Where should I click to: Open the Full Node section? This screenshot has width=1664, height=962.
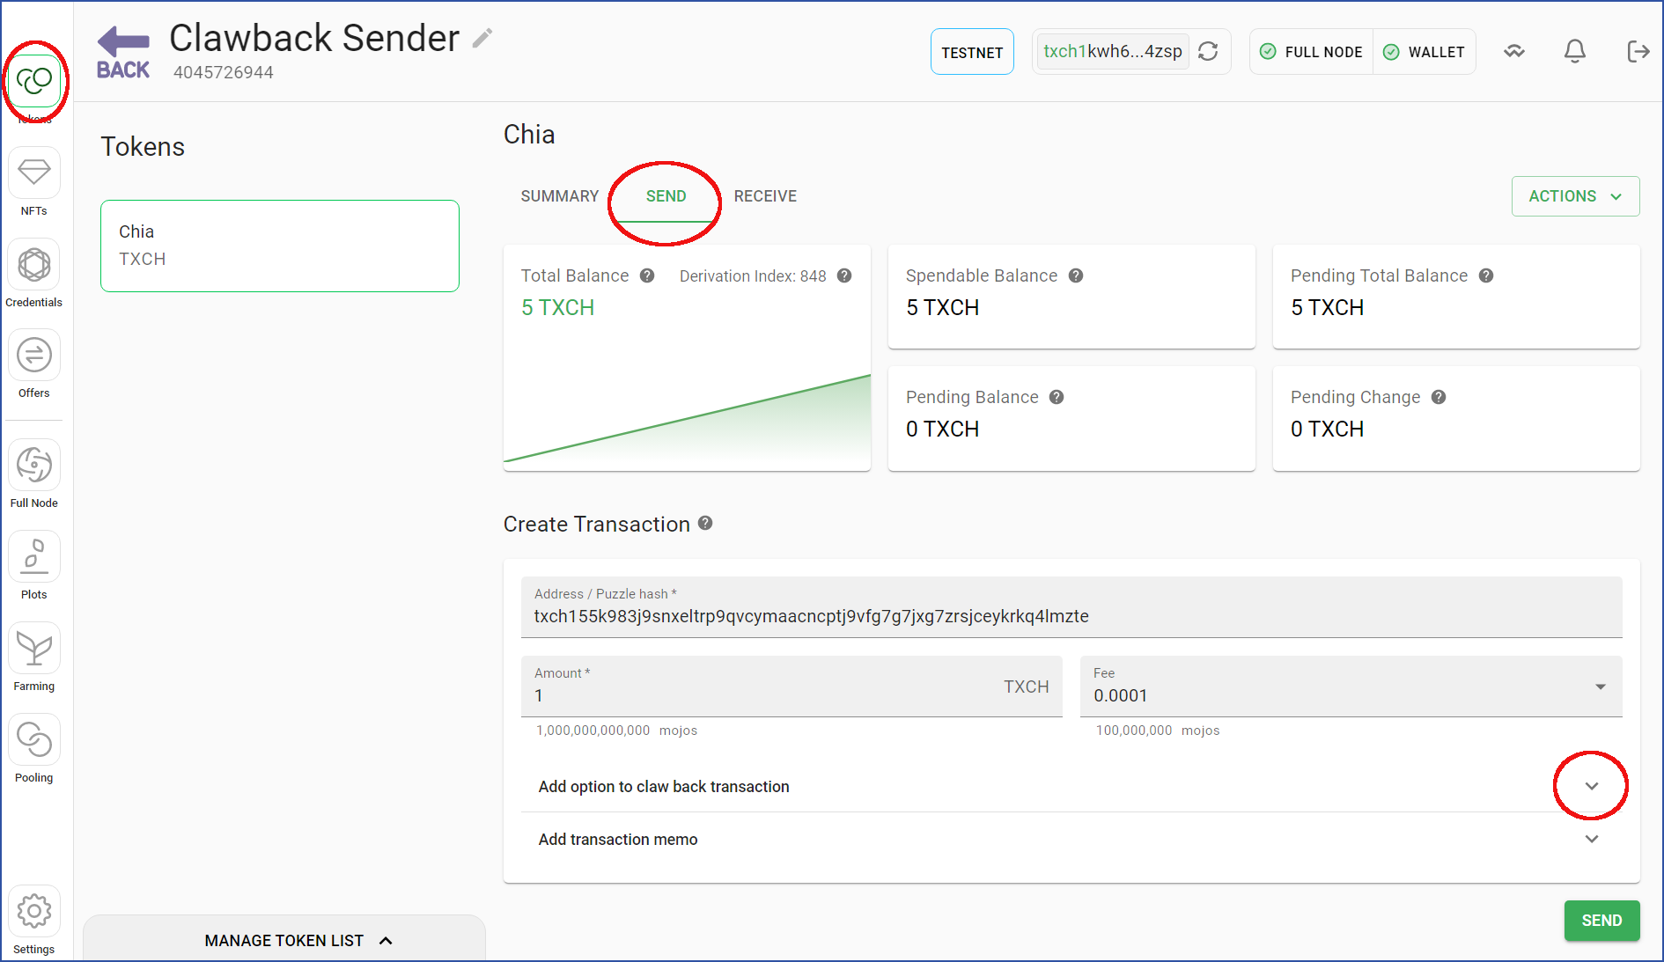[34, 465]
